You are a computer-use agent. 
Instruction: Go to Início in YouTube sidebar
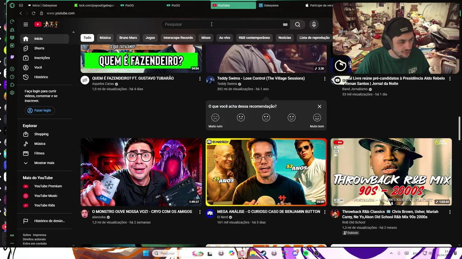[x=44, y=38]
